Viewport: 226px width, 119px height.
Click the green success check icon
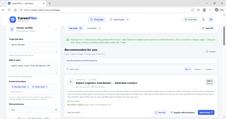tap(68, 40)
